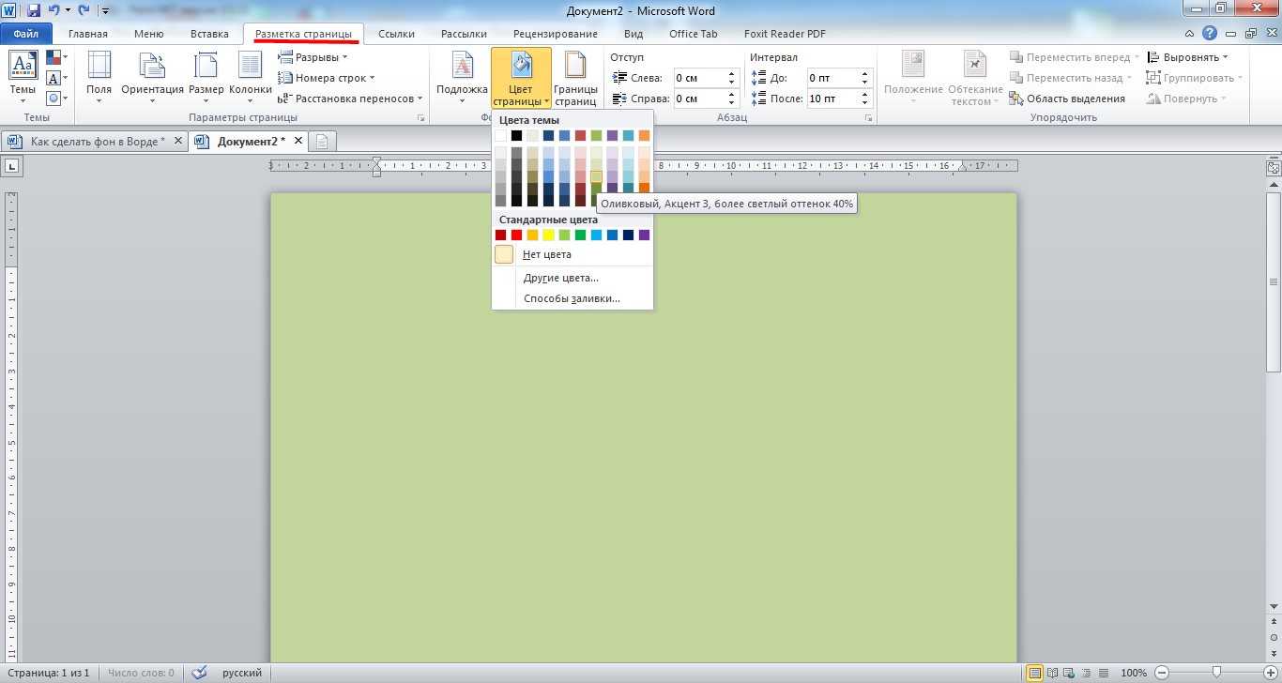Choose Другие цвета... option
Screen dimensions: 1282x683
point(561,278)
